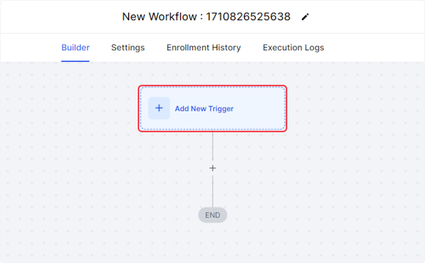Image resolution: width=425 pixels, height=263 pixels.
Task: Click the workflow ID number 1710826525638
Action: click(248, 17)
